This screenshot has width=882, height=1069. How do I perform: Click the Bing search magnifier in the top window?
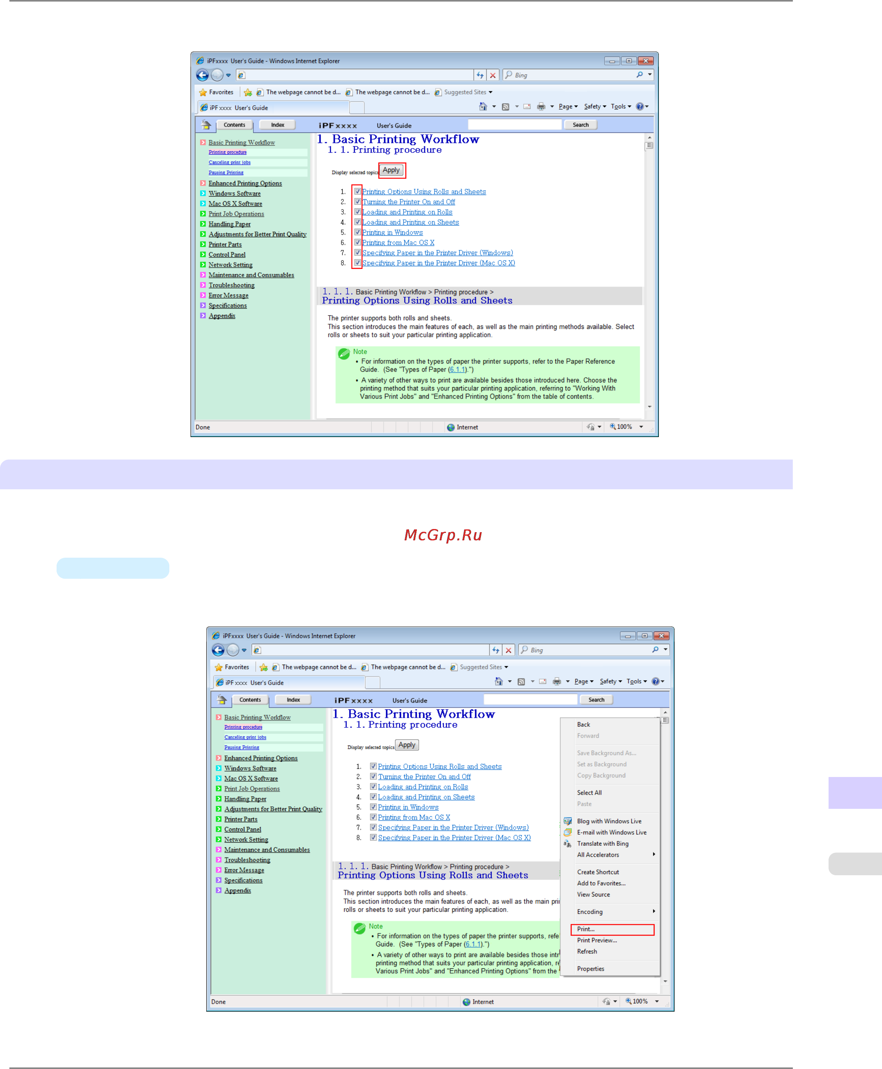click(x=640, y=75)
